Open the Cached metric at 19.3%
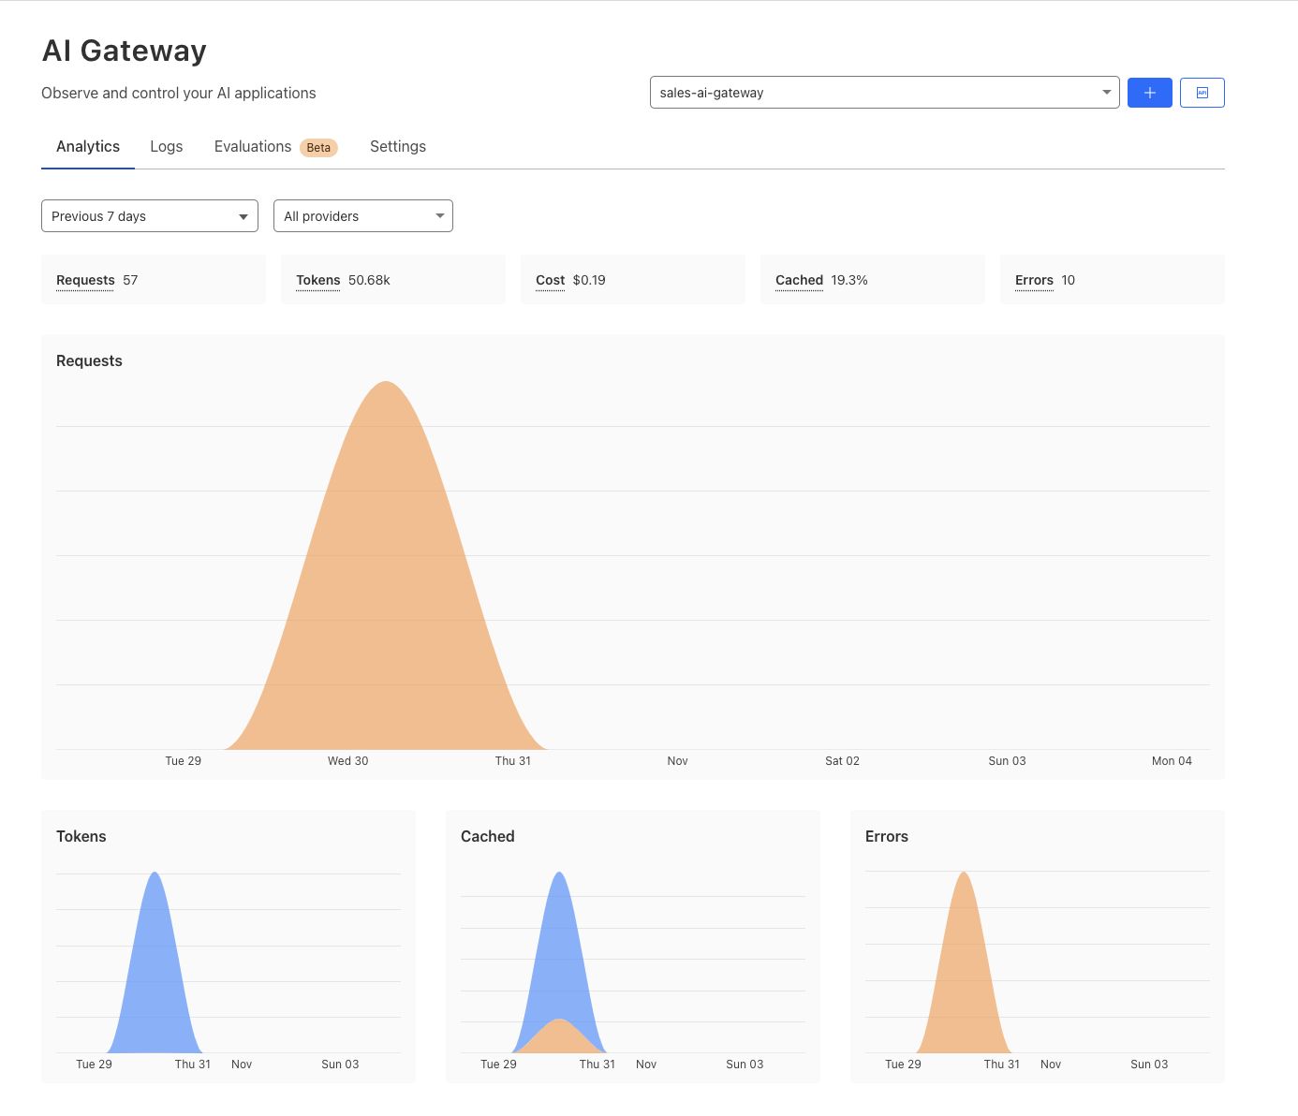The image size is (1298, 1116). (x=872, y=279)
